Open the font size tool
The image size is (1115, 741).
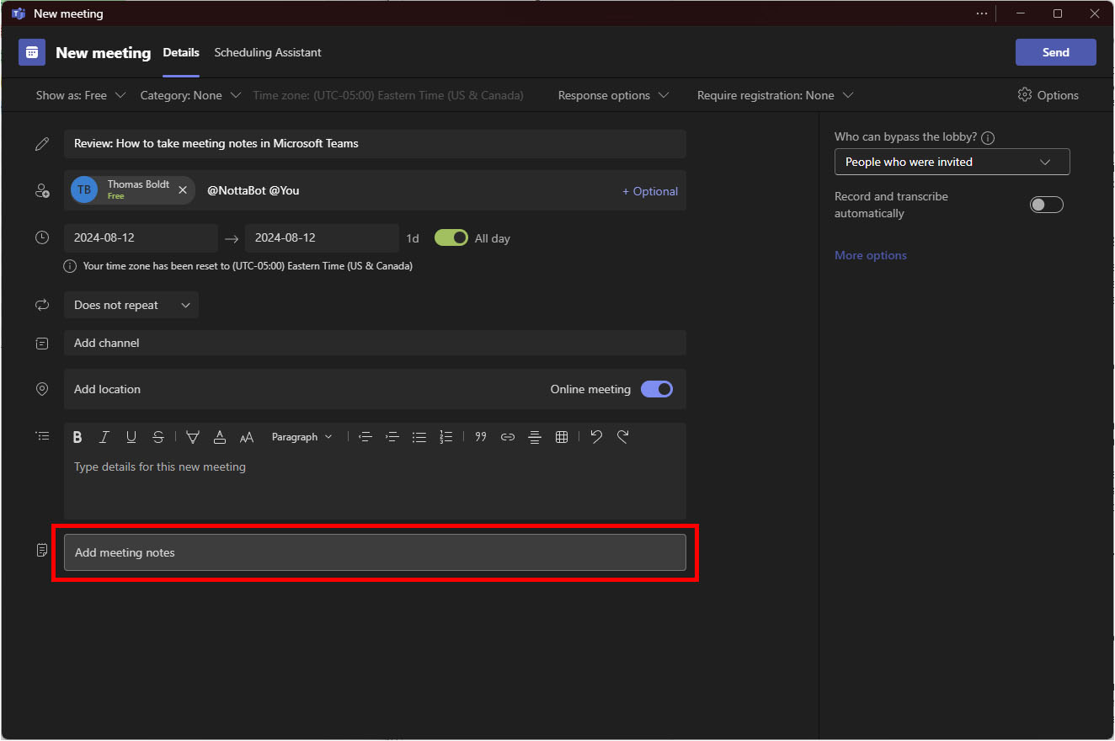[x=247, y=437]
